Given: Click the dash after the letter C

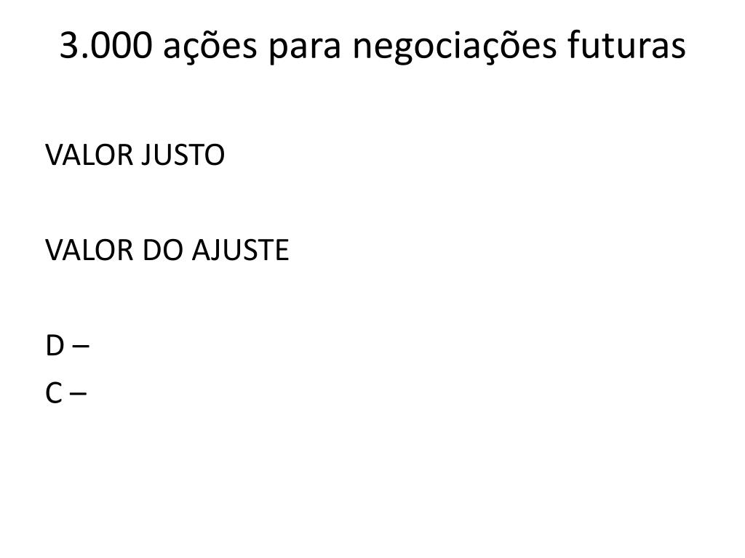Looking at the screenshot, I should [79, 395].
